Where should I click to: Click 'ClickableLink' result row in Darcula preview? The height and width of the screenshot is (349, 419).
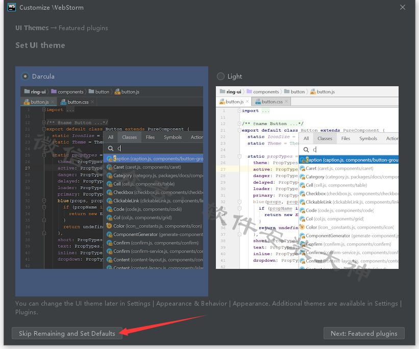point(154,201)
